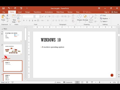Click Sign in link
The height and width of the screenshot is (90, 120).
pyautogui.click(x=107, y=12)
